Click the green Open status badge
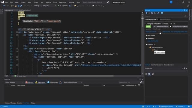Screen dimensions: 192x108 [x=148, y=27]
